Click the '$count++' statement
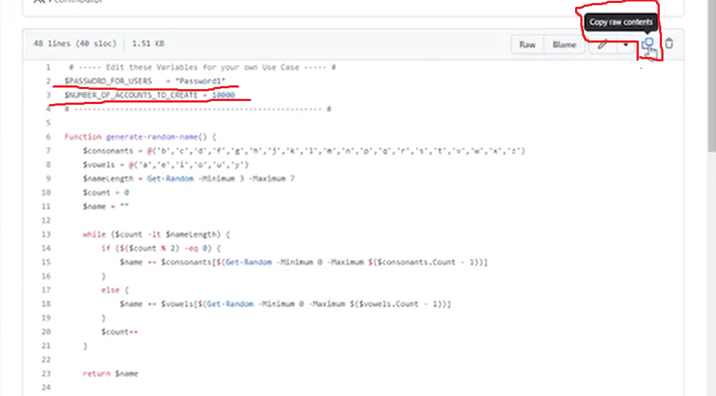The width and height of the screenshot is (716, 396). pos(120,332)
